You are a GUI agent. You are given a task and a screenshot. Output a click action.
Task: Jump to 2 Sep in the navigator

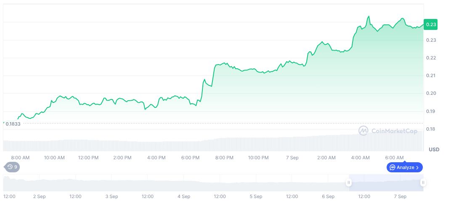[40, 196]
